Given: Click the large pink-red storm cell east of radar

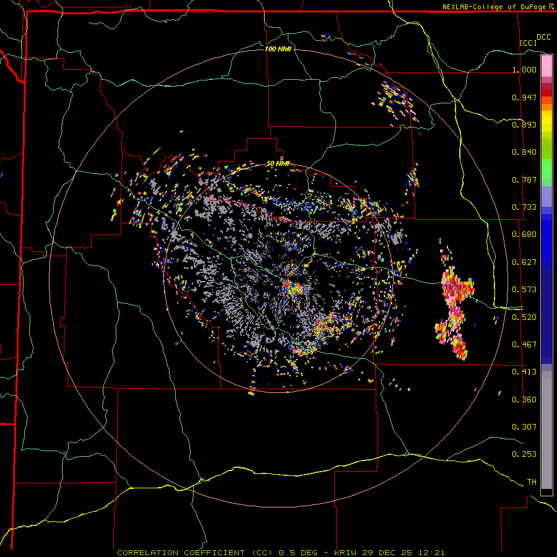Looking at the screenshot, I should 455,313.
